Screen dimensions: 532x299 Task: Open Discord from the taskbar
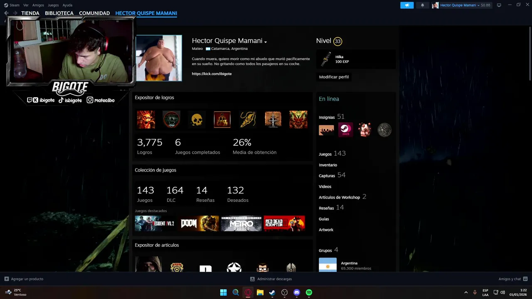click(x=297, y=292)
